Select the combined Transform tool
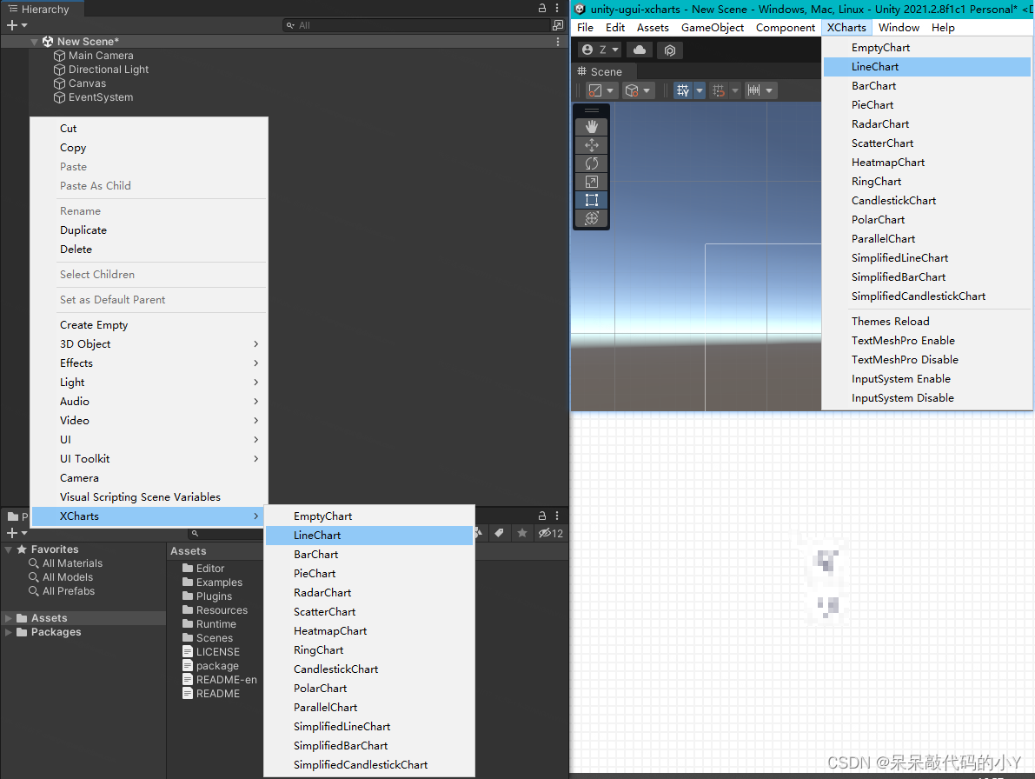This screenshot has width=1035, height=779. [x=592, y=218]
